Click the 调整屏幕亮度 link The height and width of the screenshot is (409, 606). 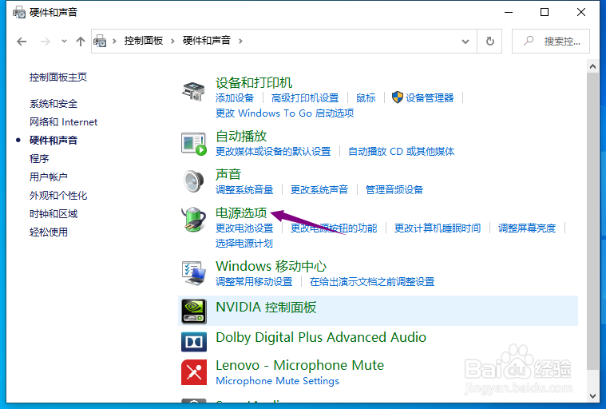(x=527, y=228)
